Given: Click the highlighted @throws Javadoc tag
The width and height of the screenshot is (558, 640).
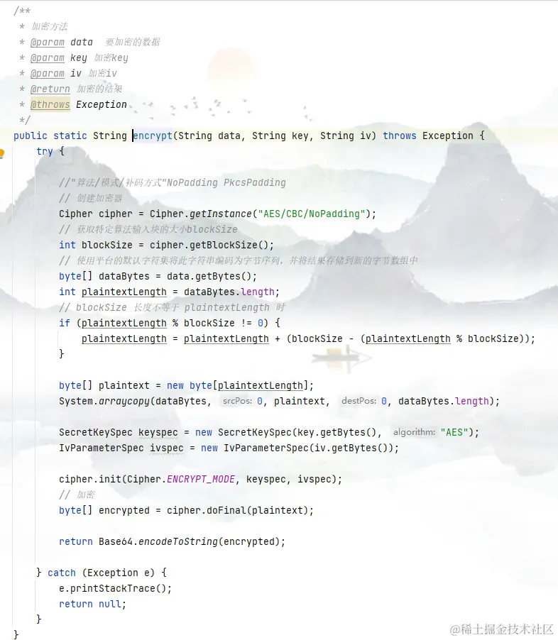Looking at the screenshot, I should [x=50, y=104].
